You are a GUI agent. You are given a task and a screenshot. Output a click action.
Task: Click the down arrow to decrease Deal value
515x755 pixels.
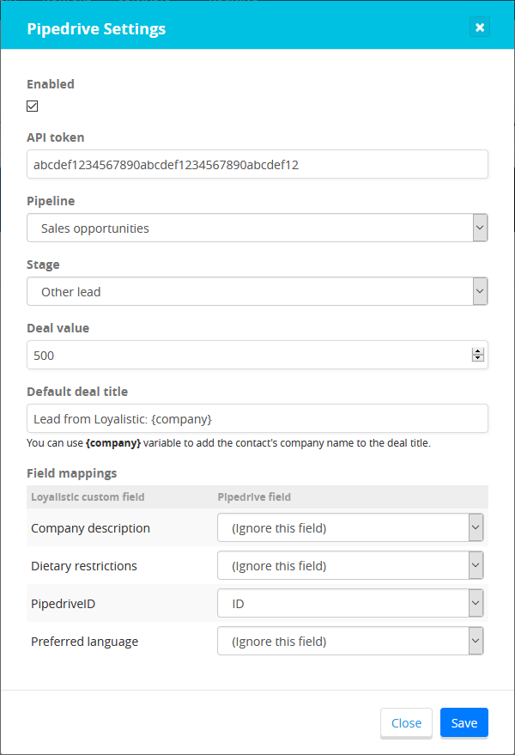(x=478, y=358)
